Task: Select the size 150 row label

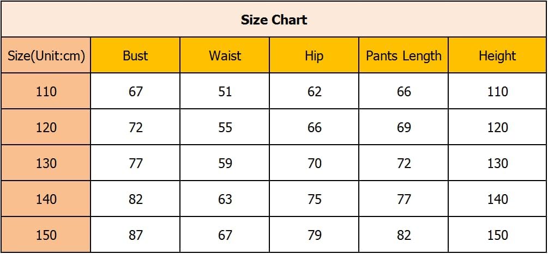Action: pyautogui.click(x=46, y=235)
